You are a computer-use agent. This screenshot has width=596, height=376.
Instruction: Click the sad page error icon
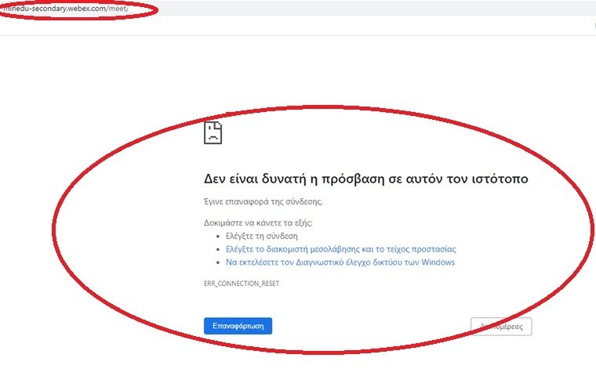(213, 132)
